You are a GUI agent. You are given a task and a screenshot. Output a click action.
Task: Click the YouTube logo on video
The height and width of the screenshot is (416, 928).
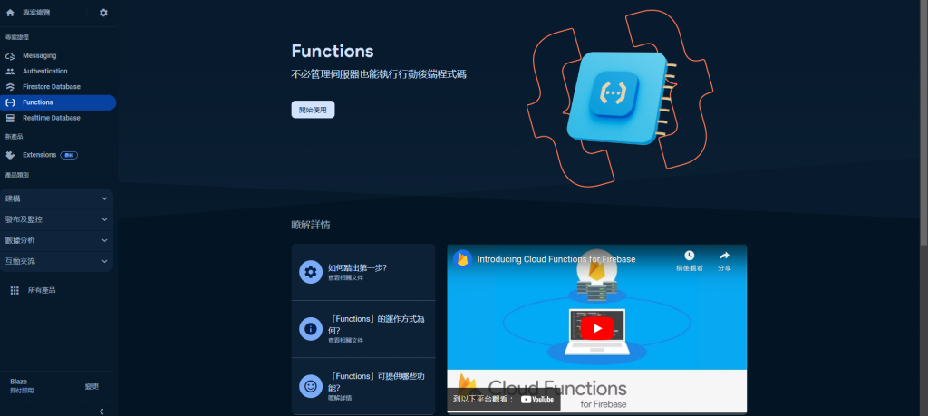(x=537, y=400)
